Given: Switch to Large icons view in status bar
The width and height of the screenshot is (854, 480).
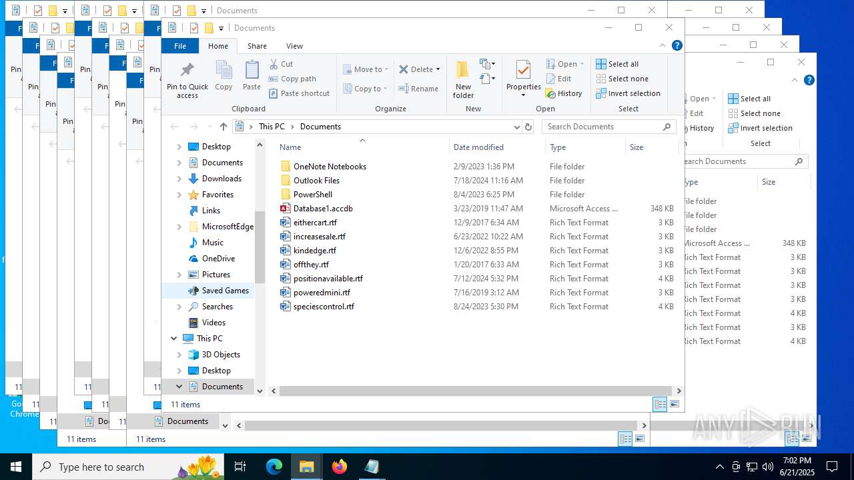Looking at the screenshot, I should click(675, 404).
